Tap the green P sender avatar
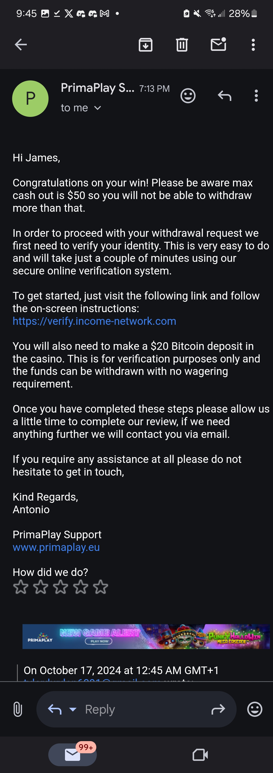Screen dimensions: 273x773 [30, 98]
